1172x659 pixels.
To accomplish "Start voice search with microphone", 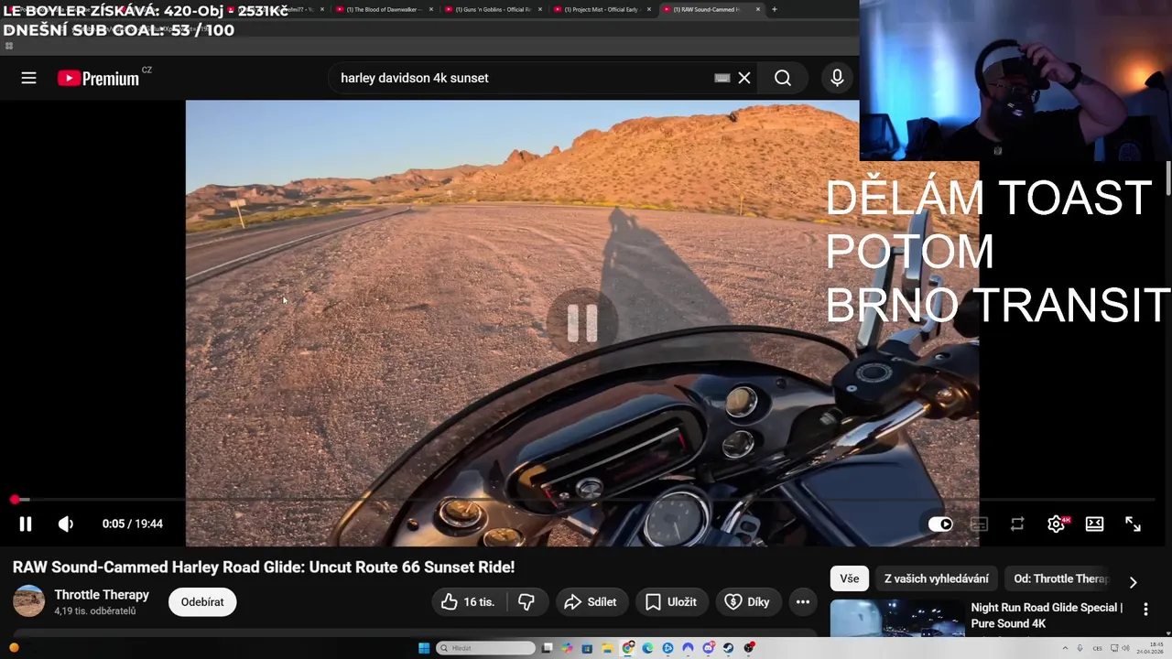I will [837, 78].
